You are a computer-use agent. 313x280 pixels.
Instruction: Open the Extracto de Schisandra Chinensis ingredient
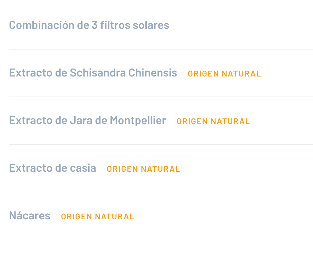coord(93,73)
